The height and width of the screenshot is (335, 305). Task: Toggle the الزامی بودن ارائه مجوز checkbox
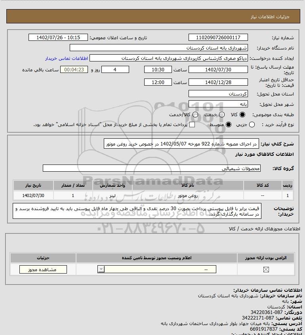266,270
